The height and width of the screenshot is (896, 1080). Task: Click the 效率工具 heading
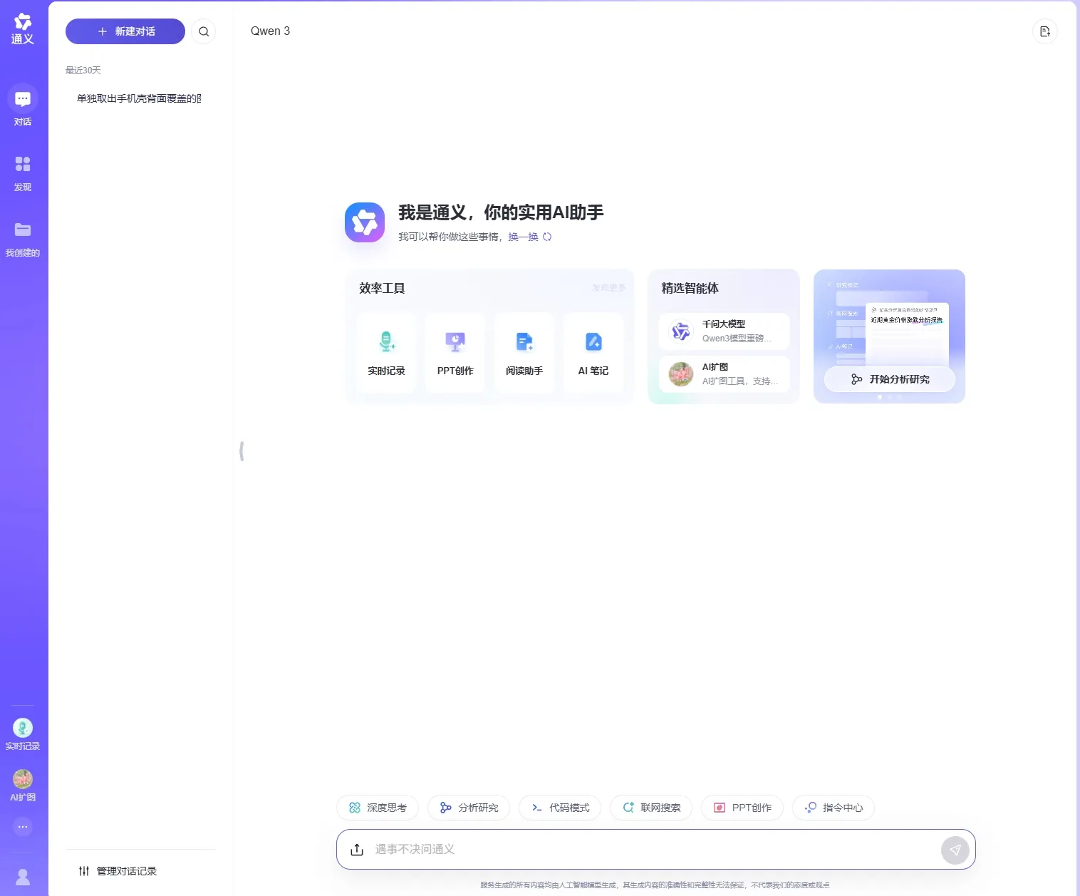point(382,288)
